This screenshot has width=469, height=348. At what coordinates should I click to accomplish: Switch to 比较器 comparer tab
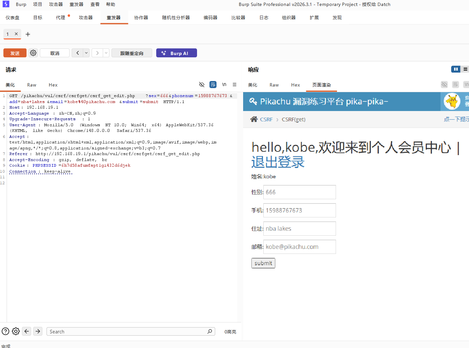238,18
